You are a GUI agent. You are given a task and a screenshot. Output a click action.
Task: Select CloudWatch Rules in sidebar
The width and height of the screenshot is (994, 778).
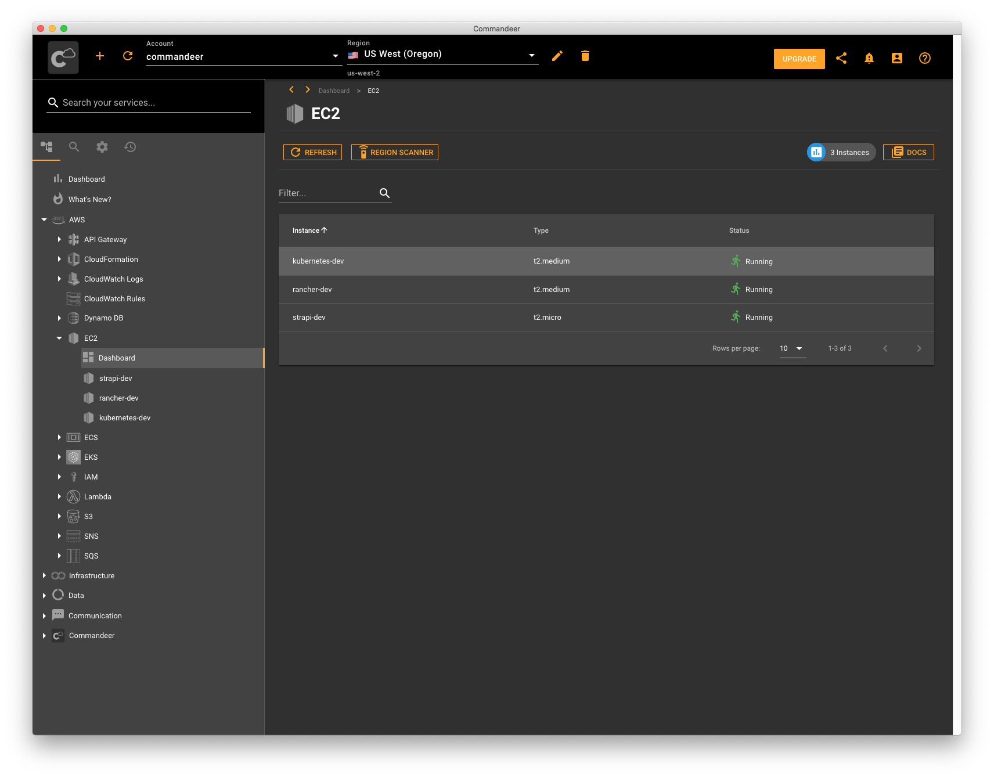point(114,298)
